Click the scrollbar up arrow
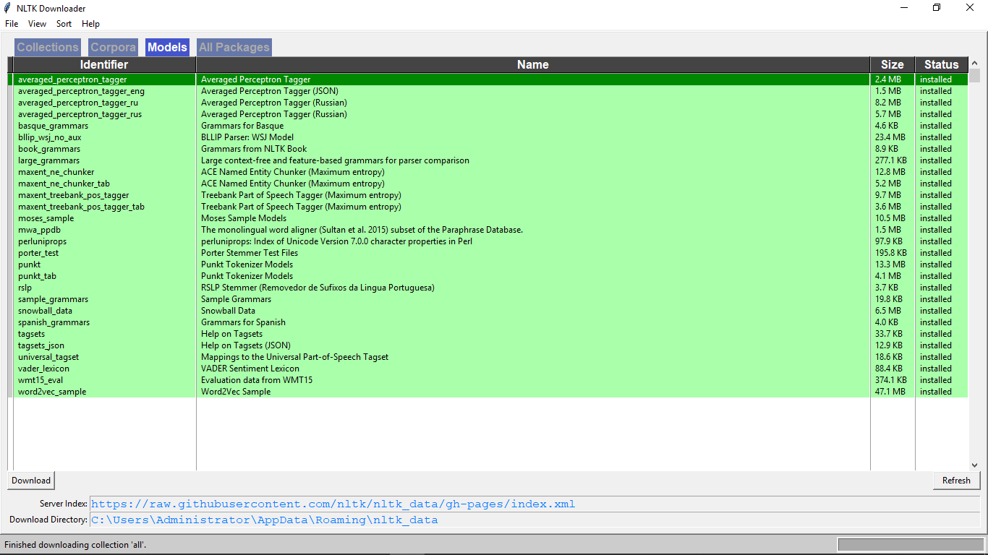Screen dimensions: 988x555 pyautogui.click(x=974, y=64)
